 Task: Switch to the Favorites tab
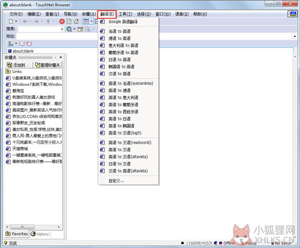16,234
